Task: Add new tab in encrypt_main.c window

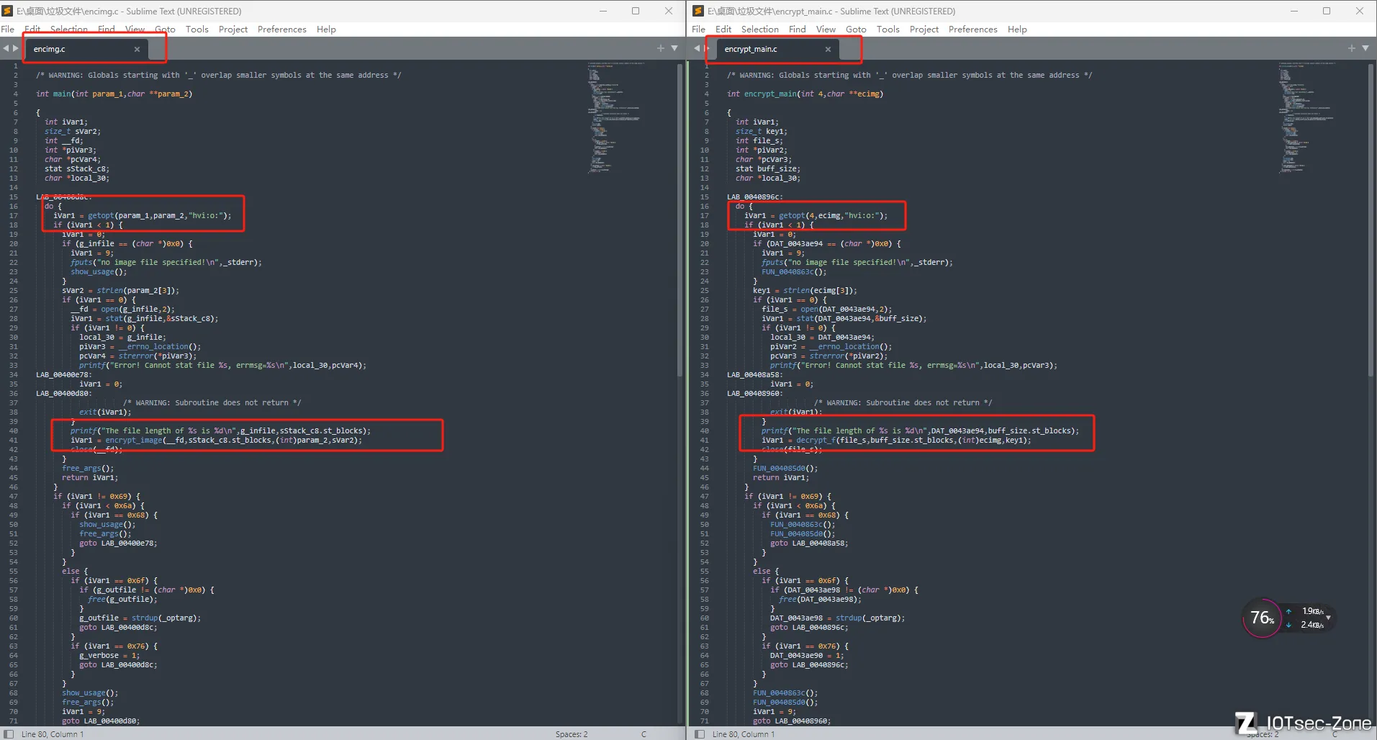Action: click(x=1351, y=48)
